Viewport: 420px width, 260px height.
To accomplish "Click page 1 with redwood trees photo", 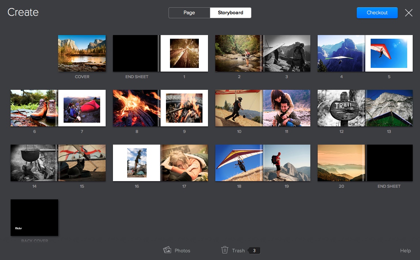I will coord(184,53).
